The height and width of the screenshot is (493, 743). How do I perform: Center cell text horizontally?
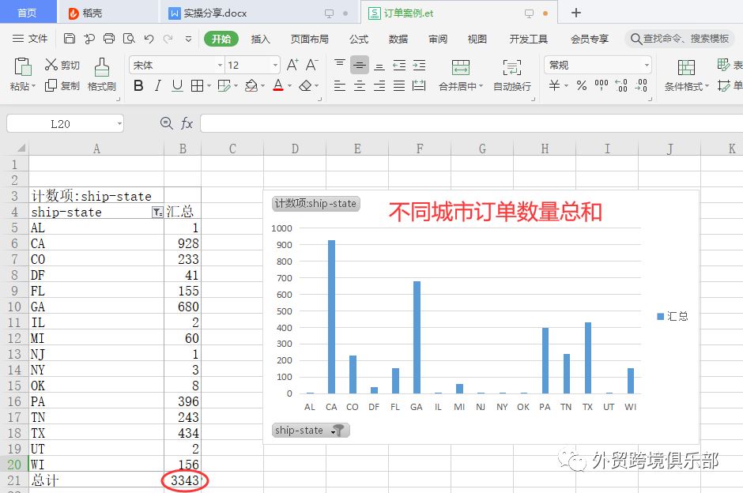pos(360,85)
